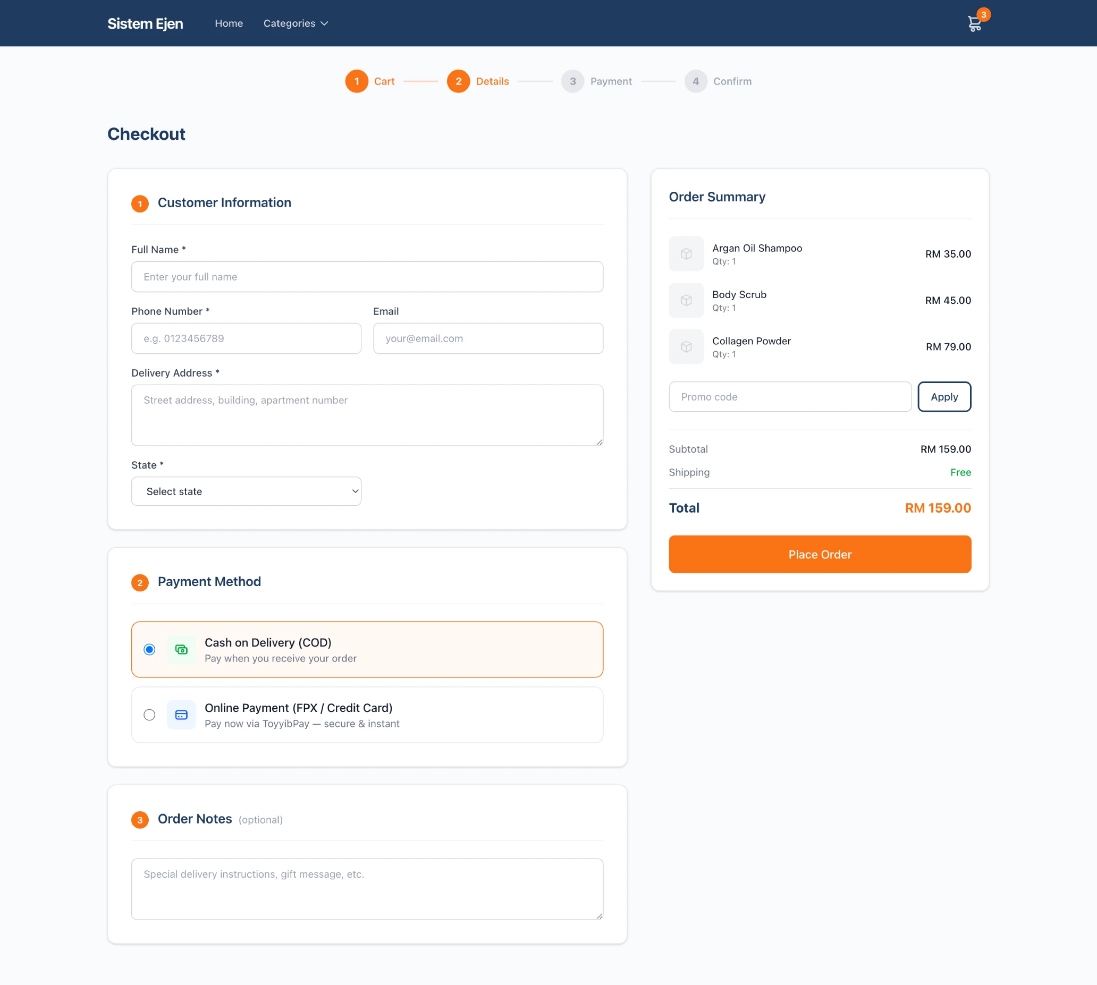Click the Confirm step label
Viewport: 1097px width, 985px height.
[732, 81]
